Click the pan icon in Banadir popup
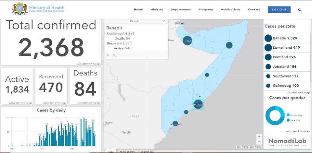 (108, 55)
